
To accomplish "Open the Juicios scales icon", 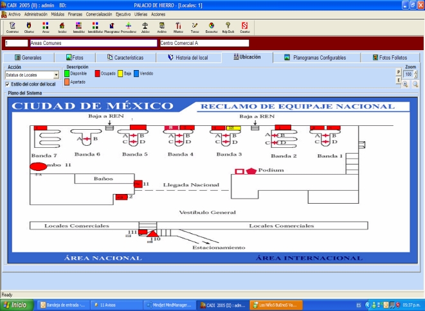I will pos(145,26).
